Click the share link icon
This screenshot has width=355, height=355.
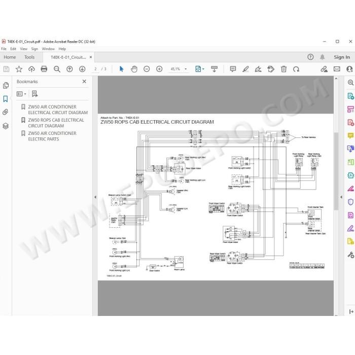(x=324, y=69)
